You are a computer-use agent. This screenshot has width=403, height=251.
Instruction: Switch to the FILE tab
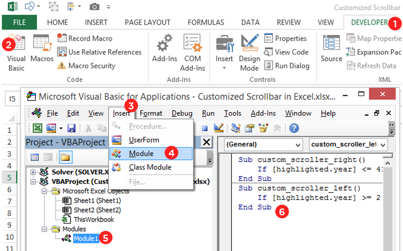coord(19,22)
